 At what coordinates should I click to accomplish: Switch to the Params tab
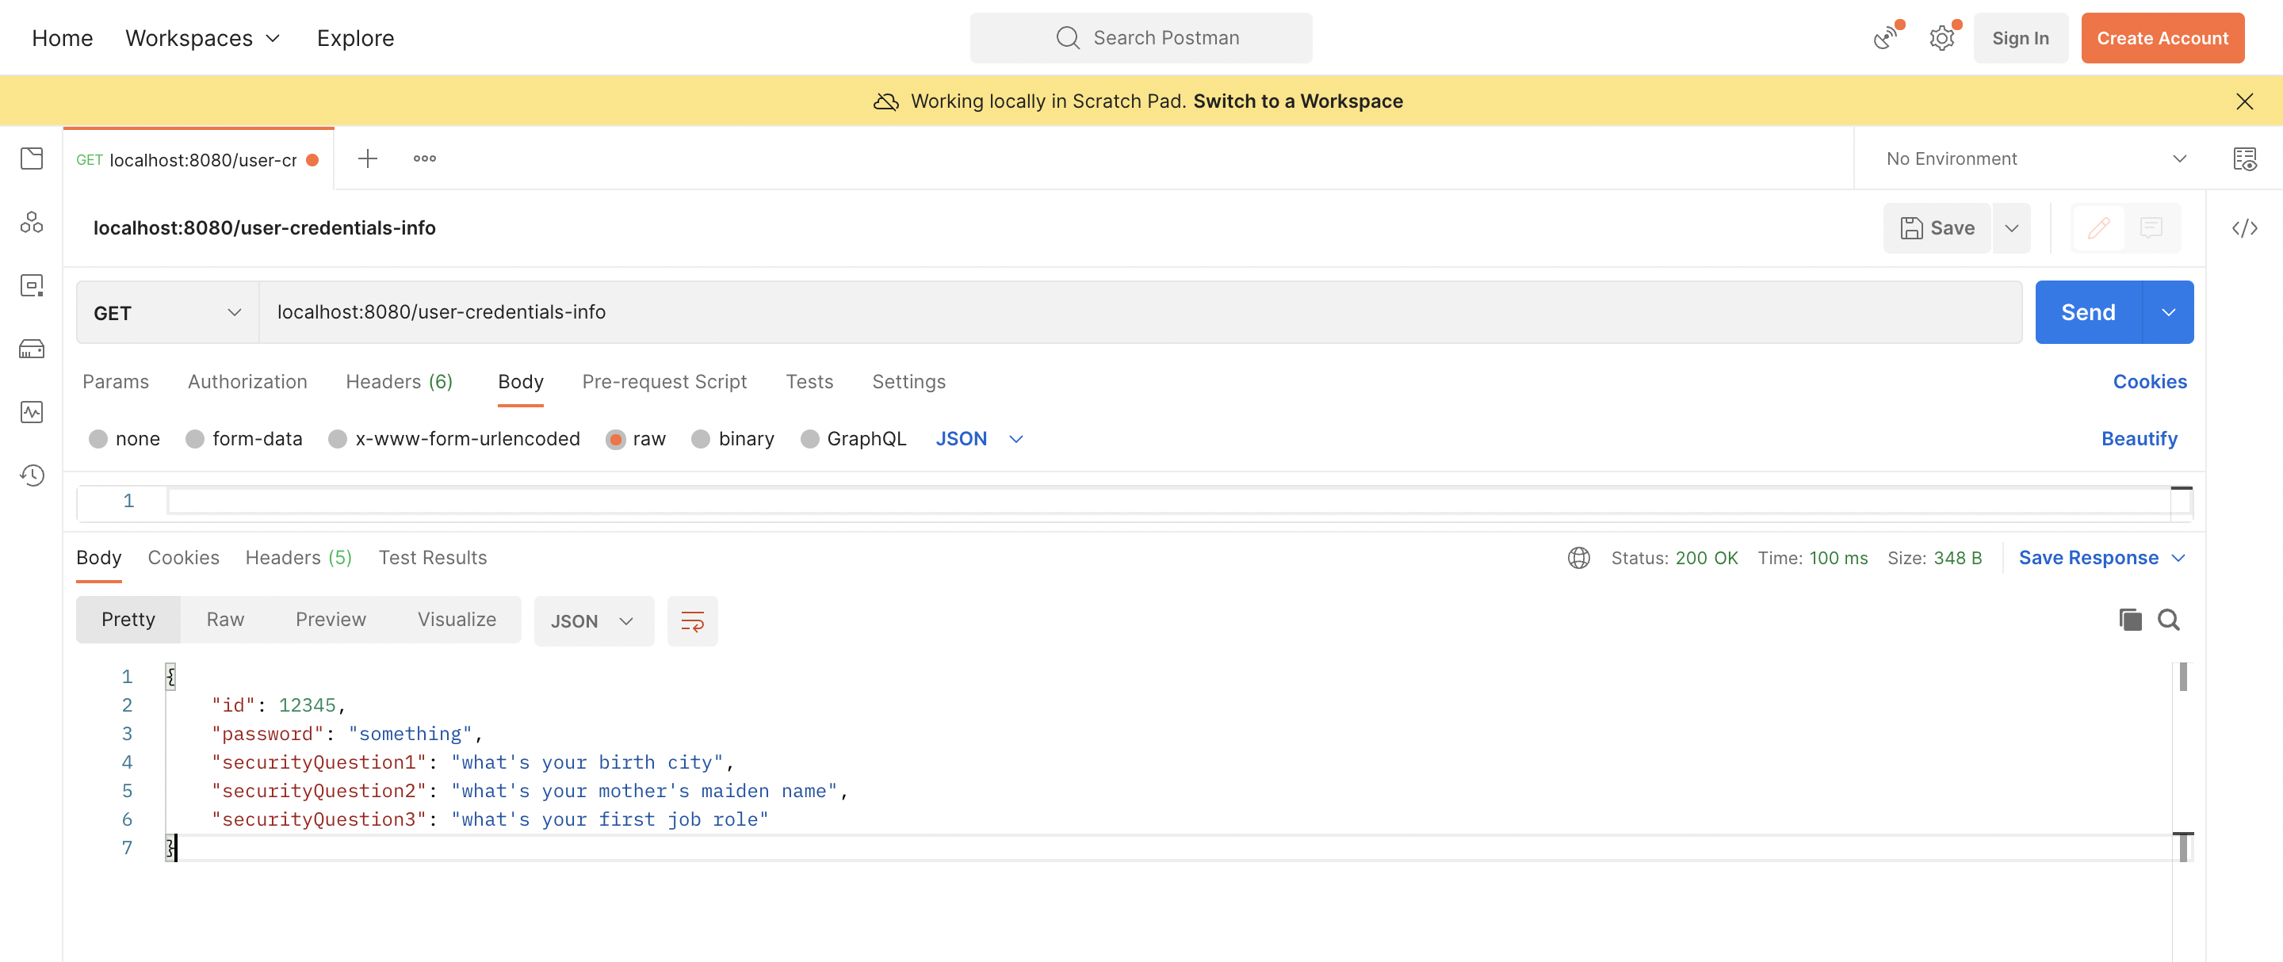pyautogui.click(x=115, y=382)
